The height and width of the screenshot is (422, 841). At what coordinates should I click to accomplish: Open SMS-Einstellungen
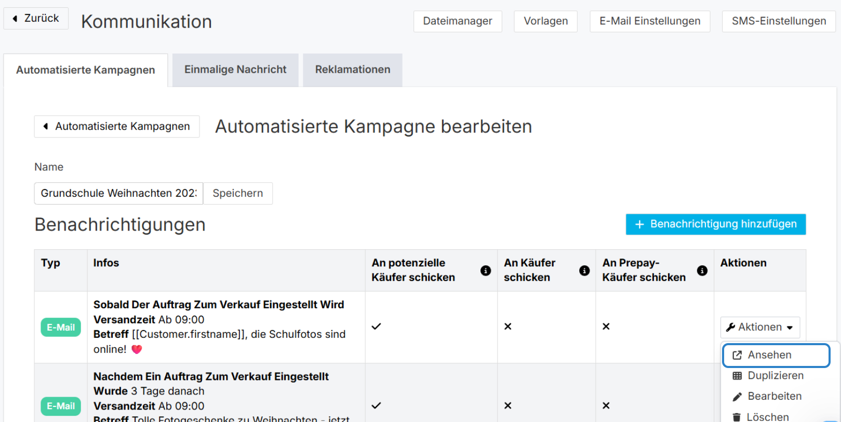coord(779,21)
